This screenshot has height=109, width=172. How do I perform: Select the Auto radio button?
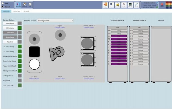[x=3, y=3]
